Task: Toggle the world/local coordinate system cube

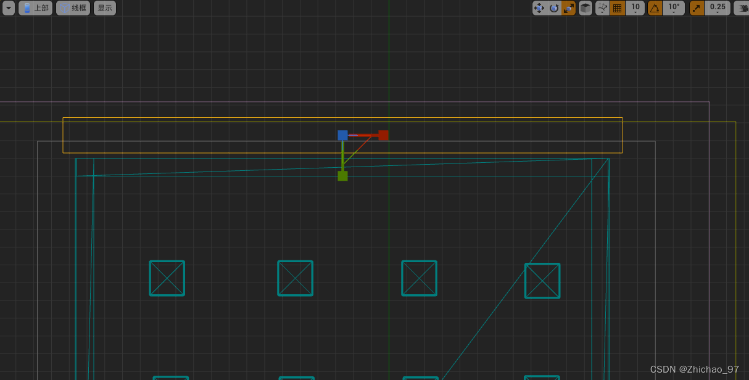Action: pyautogui.click(x=586, y=8)
